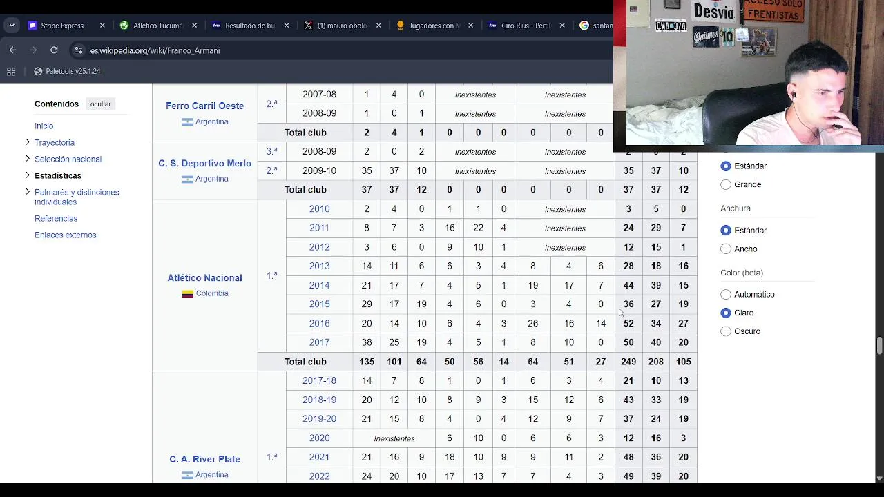Select Automático color mode

point(726,294)
